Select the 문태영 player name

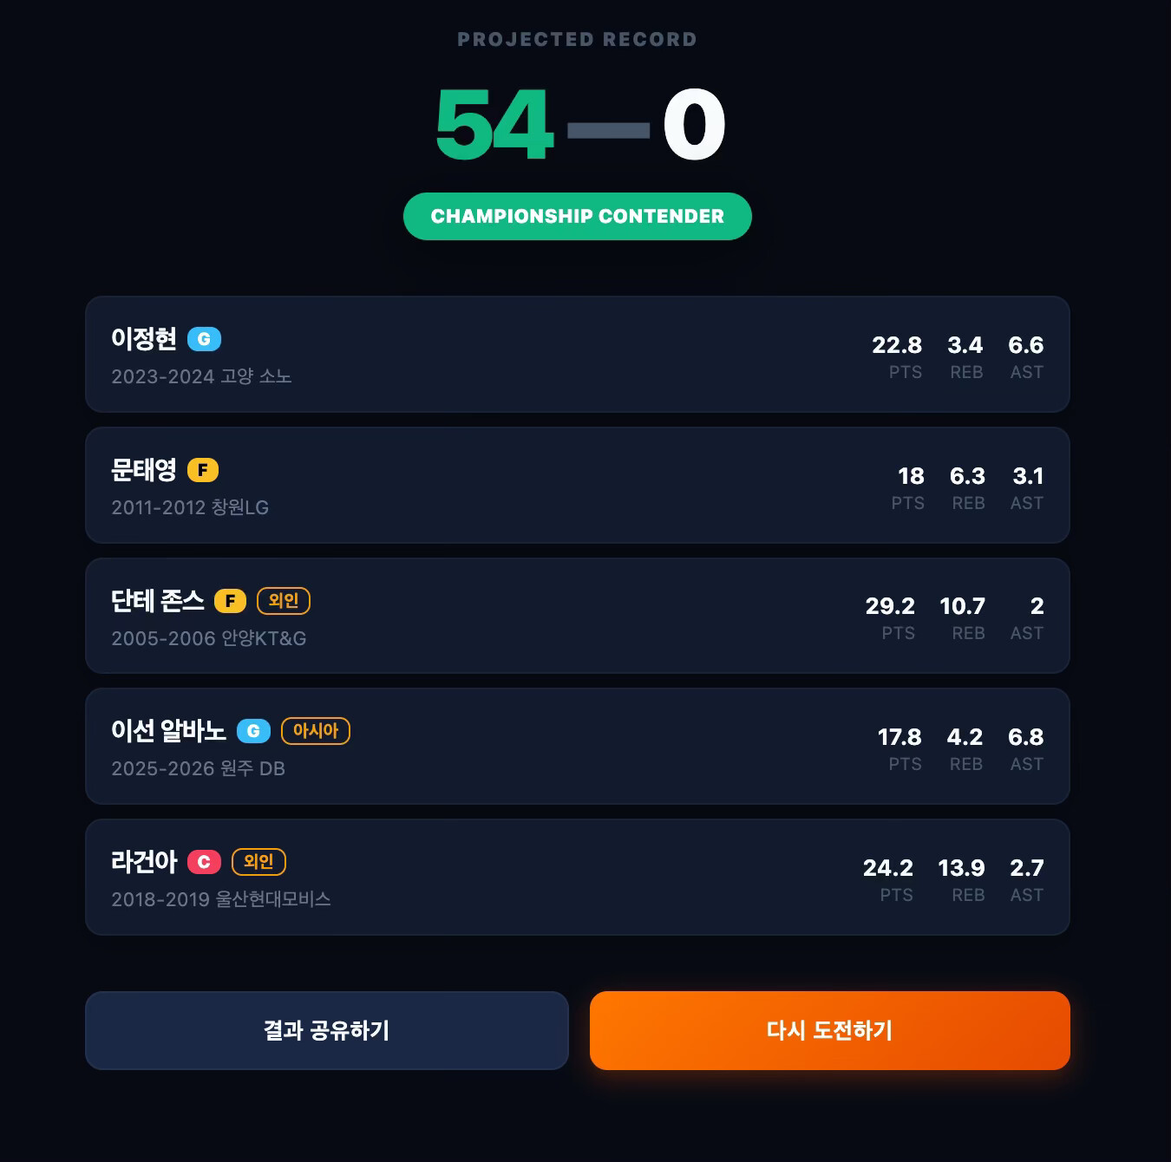pos(144,470)
